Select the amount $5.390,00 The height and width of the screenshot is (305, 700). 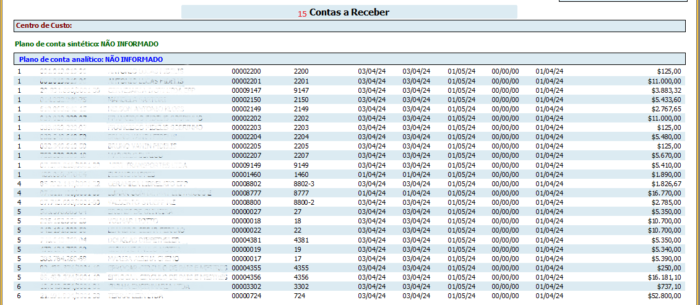point(666,258)
